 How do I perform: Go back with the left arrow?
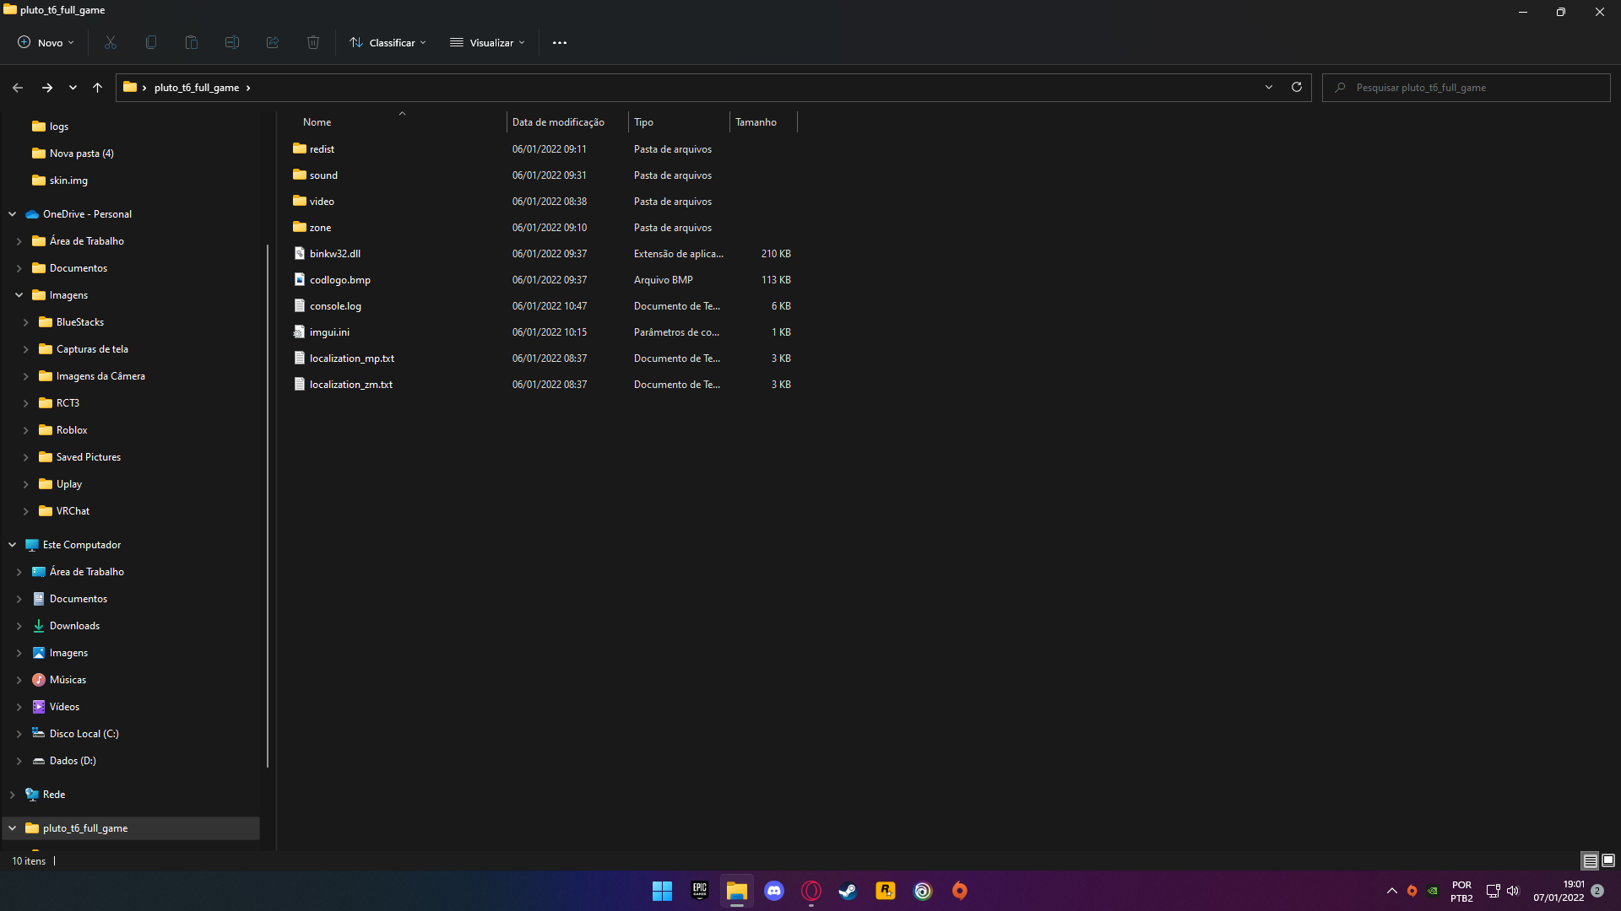(18, 88)
